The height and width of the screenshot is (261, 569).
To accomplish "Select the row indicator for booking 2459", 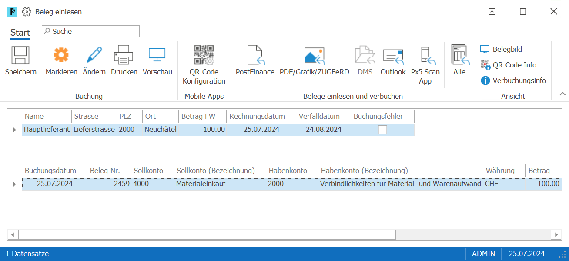I will (14, 184).
